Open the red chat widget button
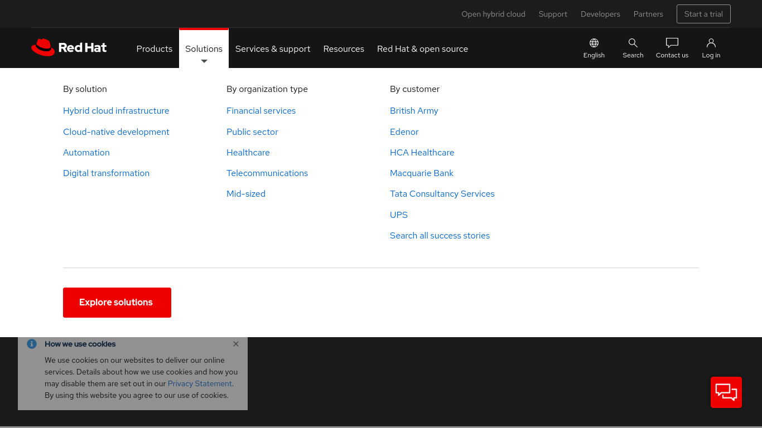Screen dimensions: 762x428 click(726, 392)
